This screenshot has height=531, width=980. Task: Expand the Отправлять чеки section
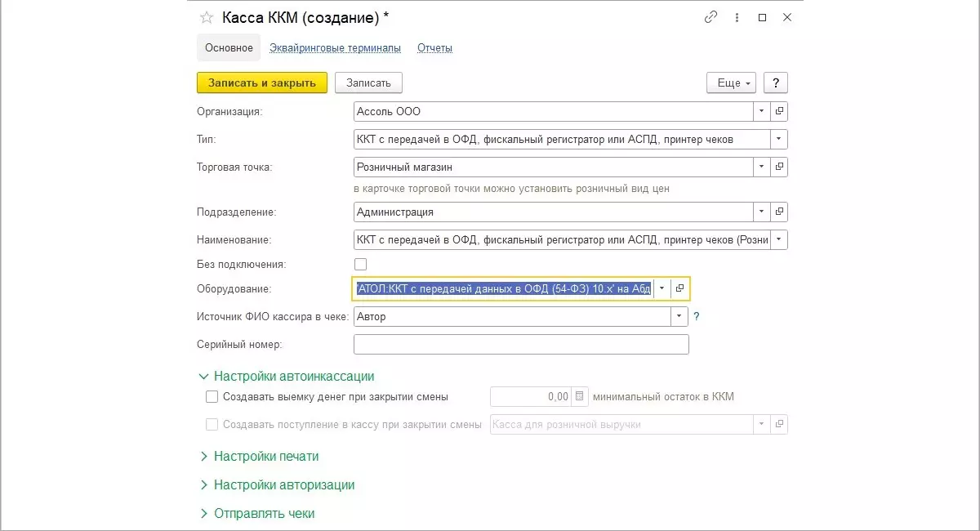click(x=264, y=513)
